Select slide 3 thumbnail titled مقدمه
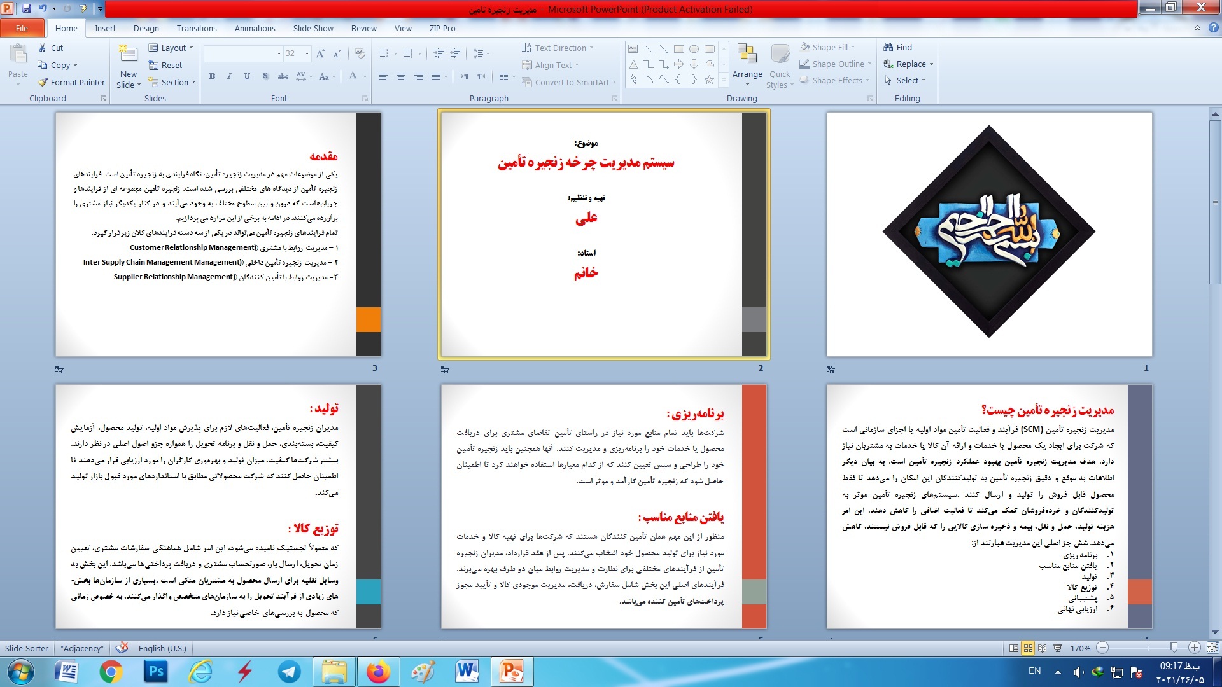The height and width of the screenshot is (687, 1222). 218,234
